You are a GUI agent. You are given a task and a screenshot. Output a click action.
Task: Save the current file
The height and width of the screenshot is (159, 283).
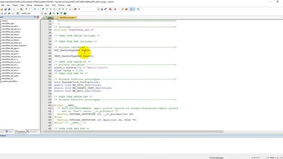pyautogui.click(x=5, y=9)
